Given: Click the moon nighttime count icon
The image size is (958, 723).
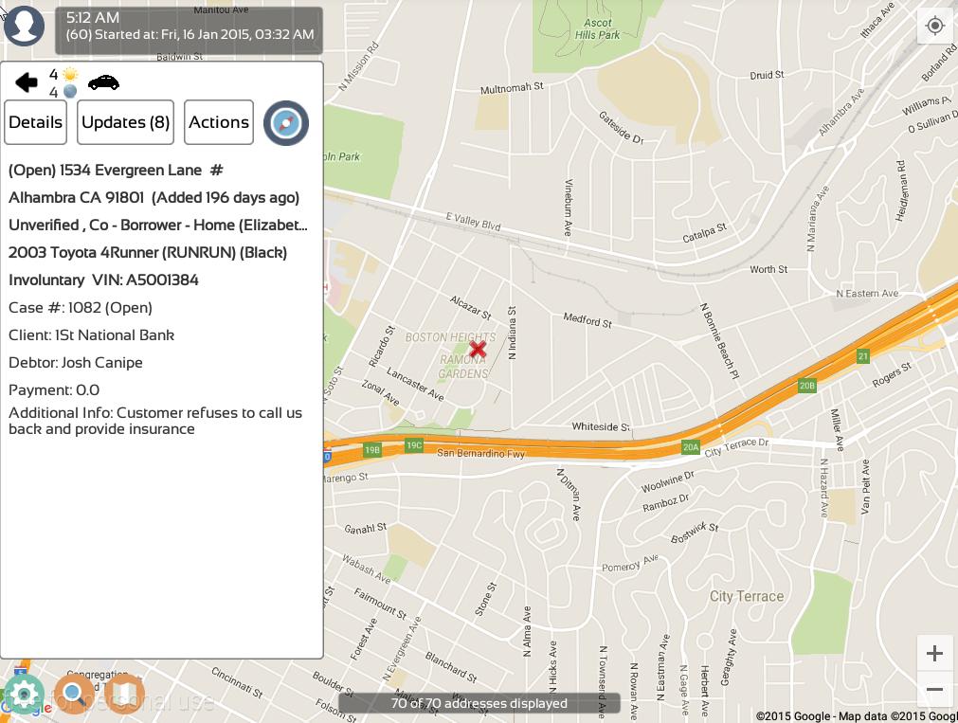Looking at the screenshot, I should point(70,92).
